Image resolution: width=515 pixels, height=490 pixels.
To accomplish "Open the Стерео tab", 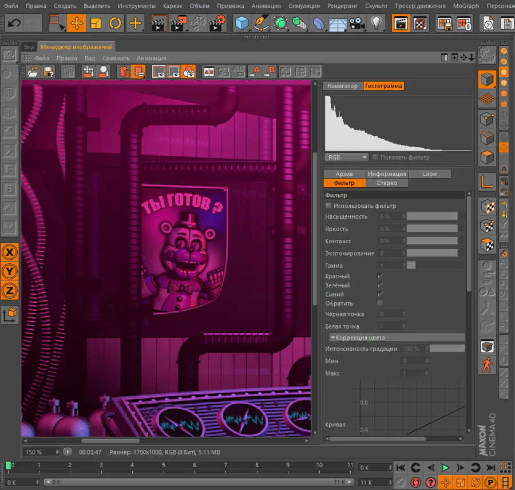I will click(387, 183).
